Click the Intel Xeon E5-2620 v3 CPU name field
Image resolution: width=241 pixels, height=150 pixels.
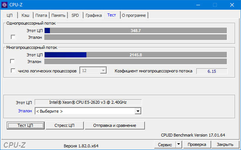(x=88, y=102)
